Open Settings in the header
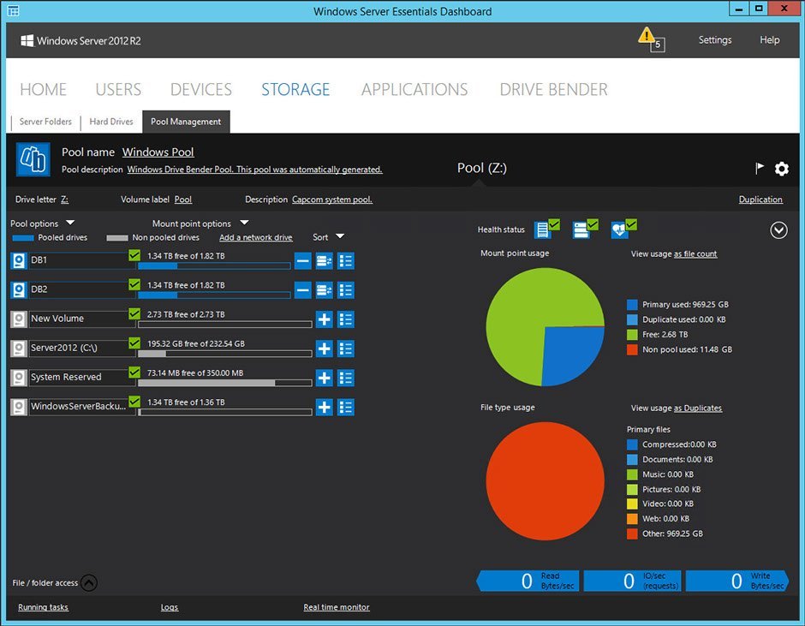This screenshot has height=626, width=805. click(x=714, y=39)
